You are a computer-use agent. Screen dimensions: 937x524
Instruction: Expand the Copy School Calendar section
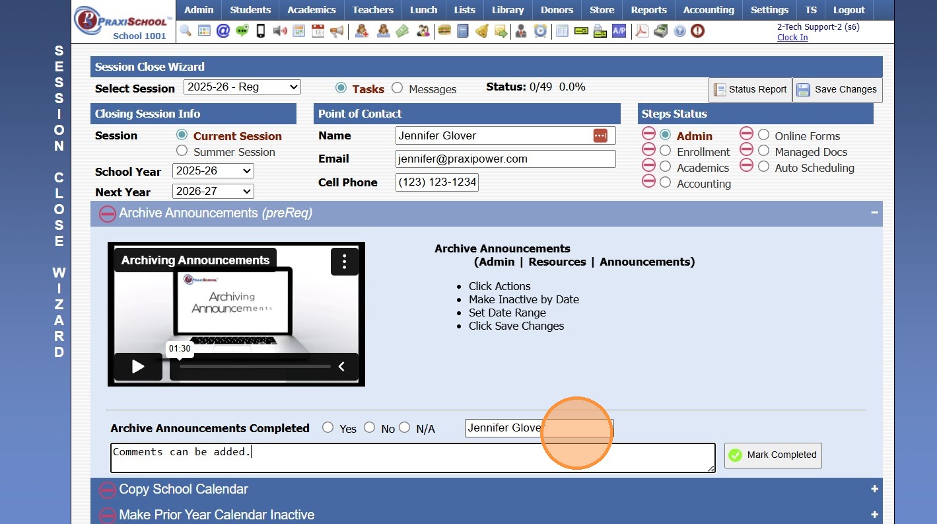(x=874, y=489)
